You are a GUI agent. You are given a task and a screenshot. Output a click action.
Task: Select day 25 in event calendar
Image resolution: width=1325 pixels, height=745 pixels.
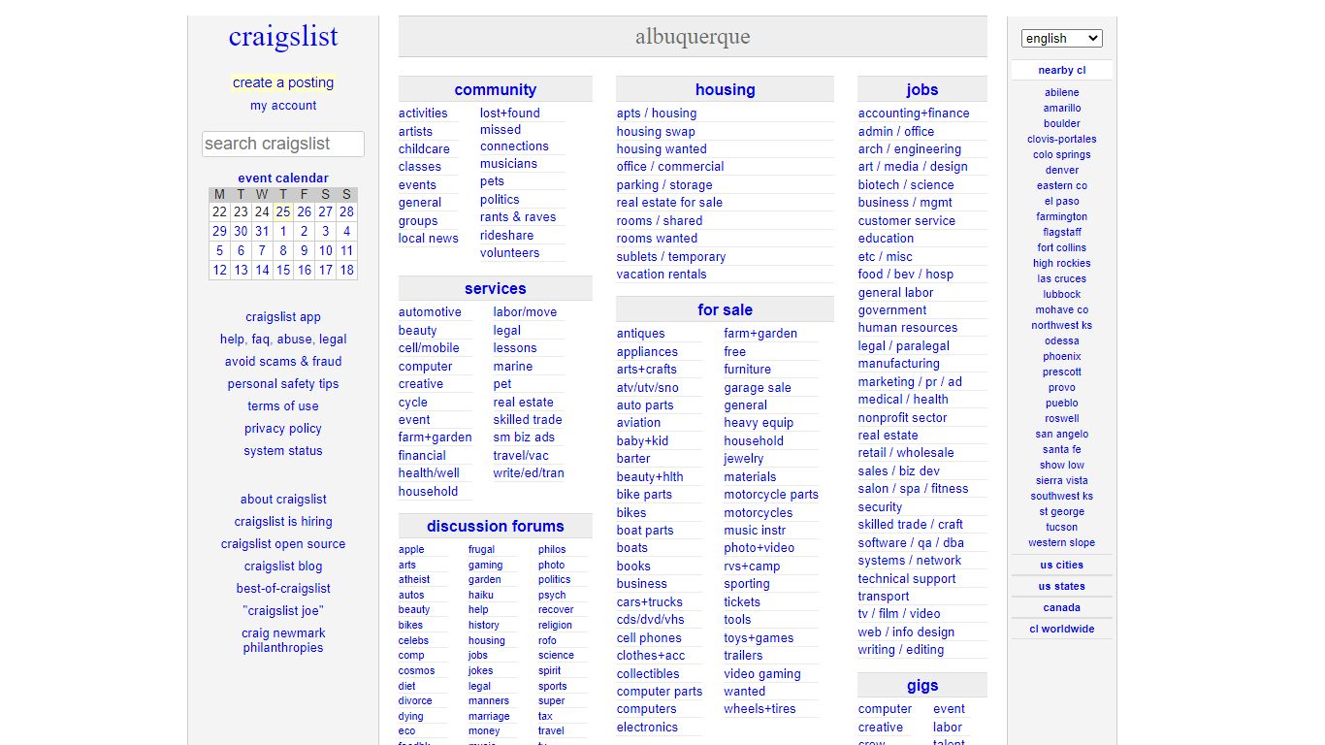[x=283, y=211]
